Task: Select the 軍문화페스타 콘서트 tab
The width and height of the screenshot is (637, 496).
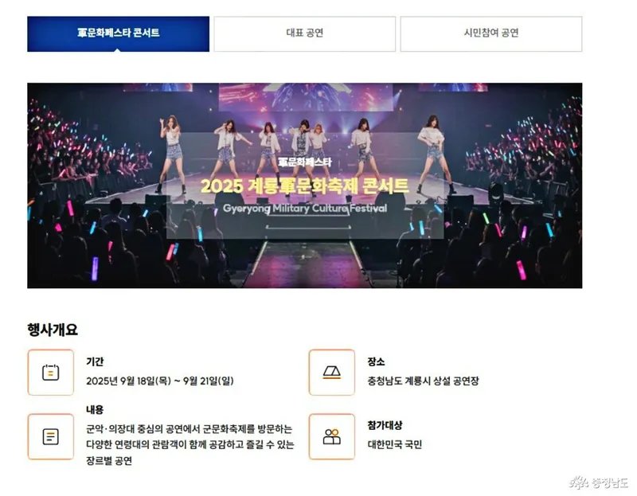Action: pyautogui.click(x=118, y=33)
